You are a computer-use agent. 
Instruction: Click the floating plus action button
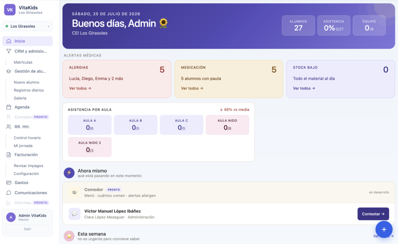[384, 230]
